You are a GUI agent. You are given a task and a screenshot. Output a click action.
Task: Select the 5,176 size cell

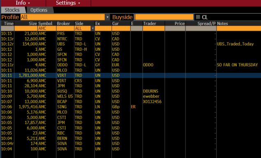click(x=32, y=112)
